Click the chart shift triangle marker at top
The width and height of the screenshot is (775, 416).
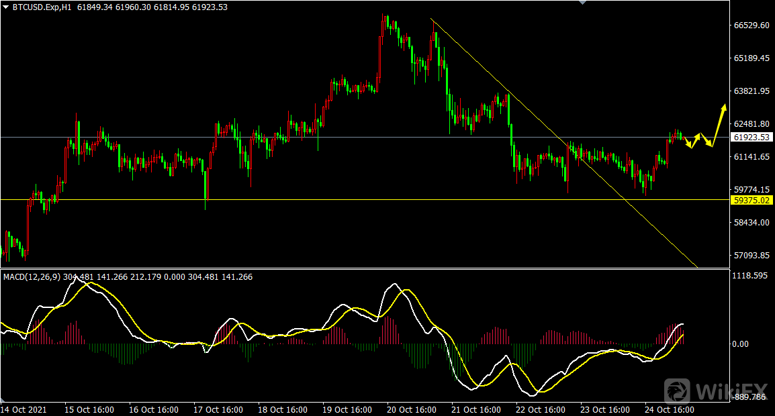583,3
